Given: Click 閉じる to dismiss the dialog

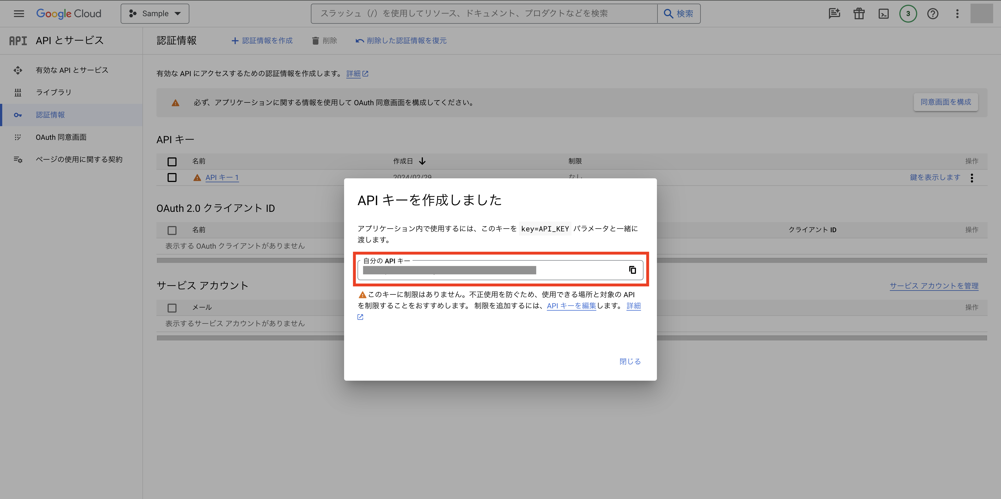Looking at the screenshot, I should (630, 361).
